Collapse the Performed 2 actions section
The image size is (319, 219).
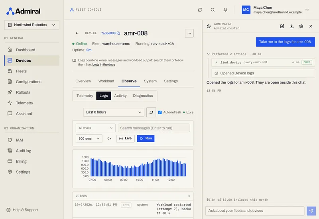(x=234, y=54)
